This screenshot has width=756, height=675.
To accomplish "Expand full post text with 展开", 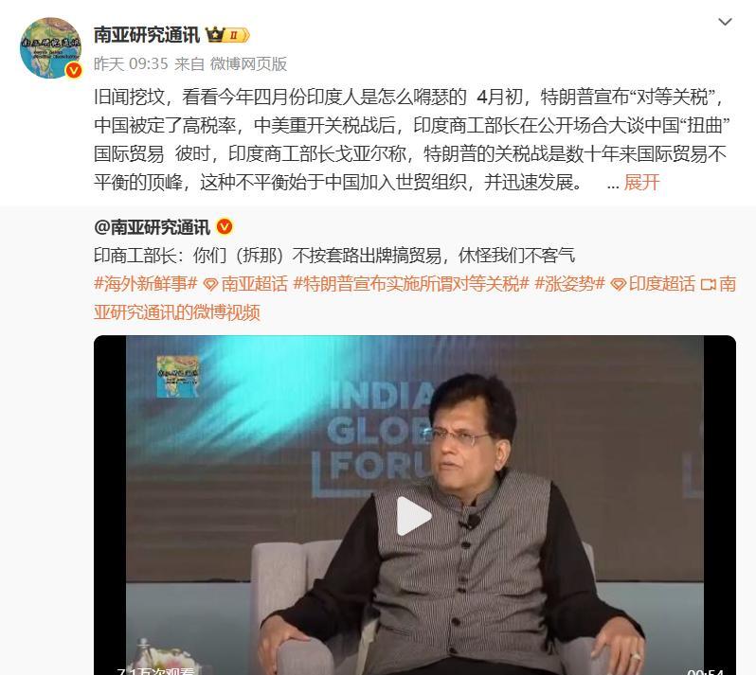I will click(x=641, y=183).
